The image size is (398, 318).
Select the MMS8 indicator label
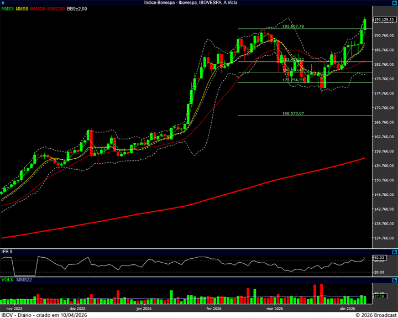pos(22,9)
